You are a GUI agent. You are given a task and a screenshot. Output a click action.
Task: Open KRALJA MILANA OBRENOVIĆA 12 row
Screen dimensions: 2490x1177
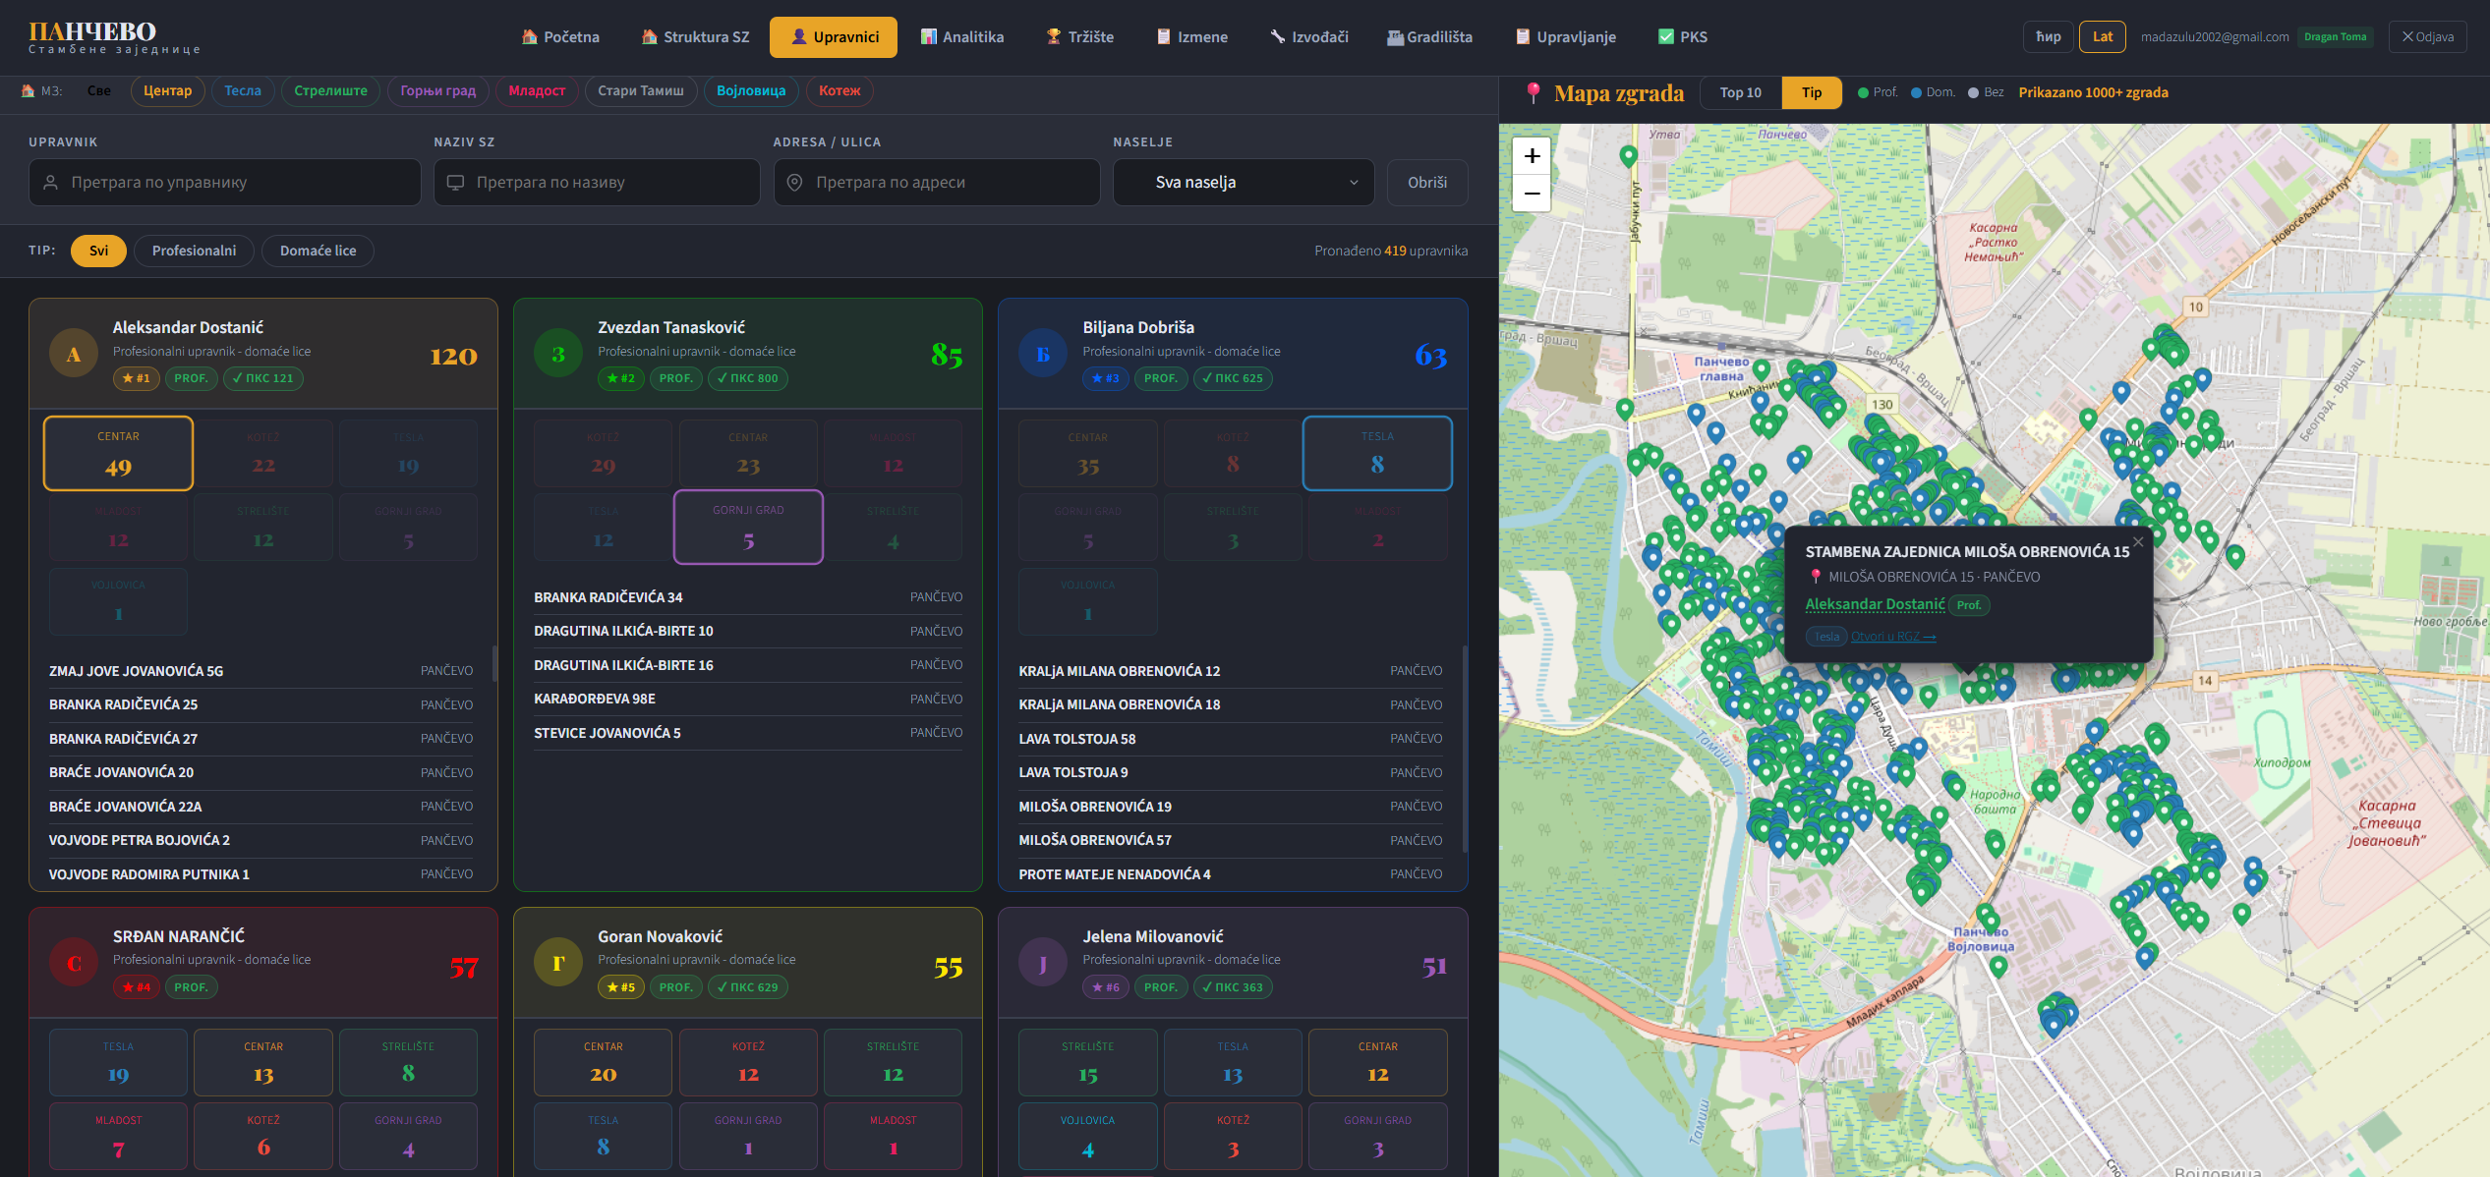(1231, 671)
